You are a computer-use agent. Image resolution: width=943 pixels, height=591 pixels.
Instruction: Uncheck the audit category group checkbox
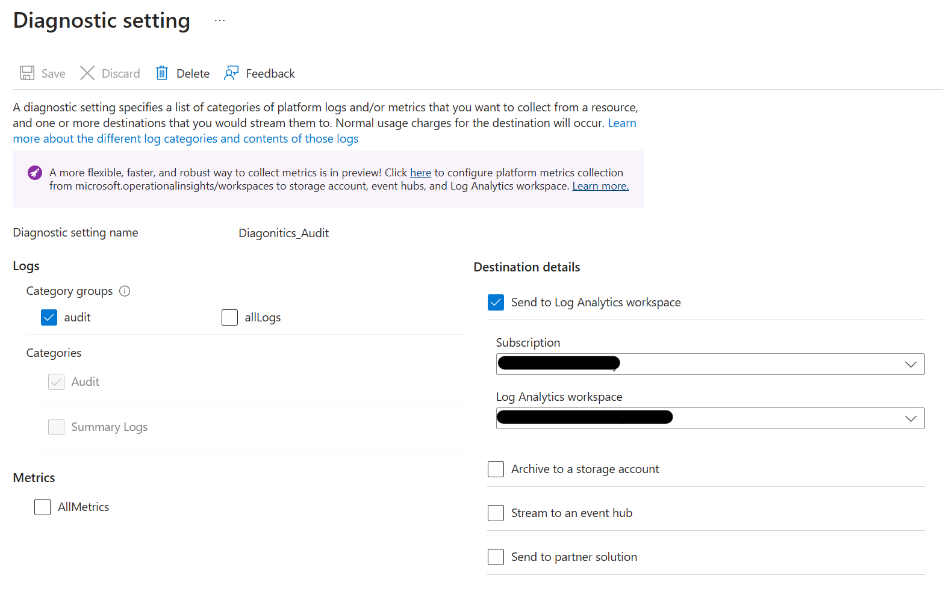click(x=49, y=317)
